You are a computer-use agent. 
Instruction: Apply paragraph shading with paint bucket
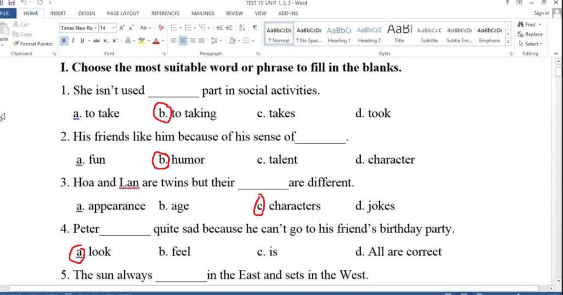[232, 41]
